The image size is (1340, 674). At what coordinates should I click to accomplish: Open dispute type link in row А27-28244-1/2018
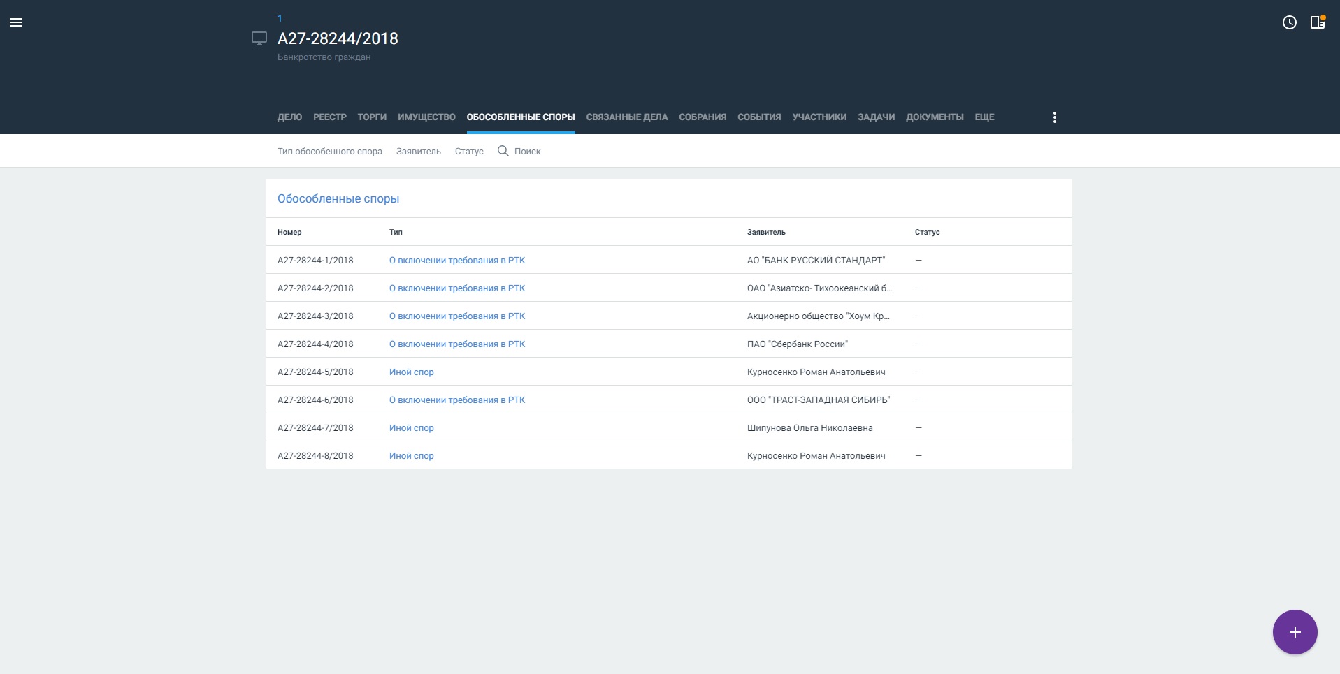pos(457,260)
